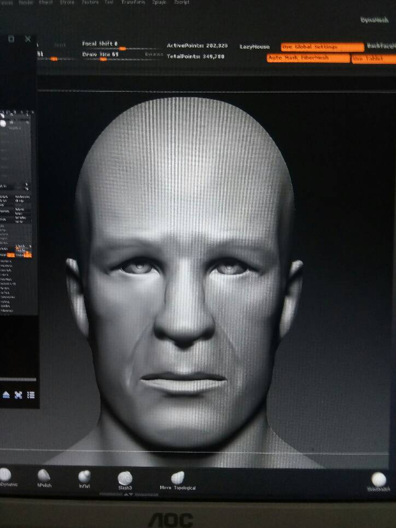The width and height of the screenshot is (396, 528).
Task: Select the SkinShade4 material sphere
Action: tap(379, 482)
